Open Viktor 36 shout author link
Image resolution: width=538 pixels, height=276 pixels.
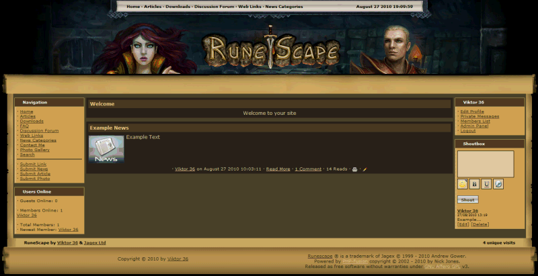click(467, 211)
